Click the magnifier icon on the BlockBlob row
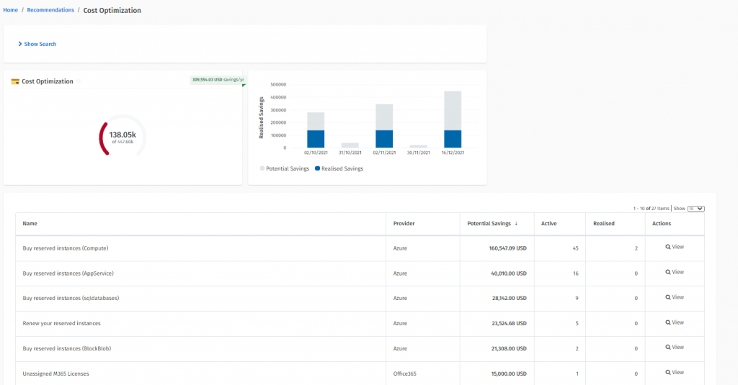The width and height of the screenshot is (738, 385). [x=668, y=348]
